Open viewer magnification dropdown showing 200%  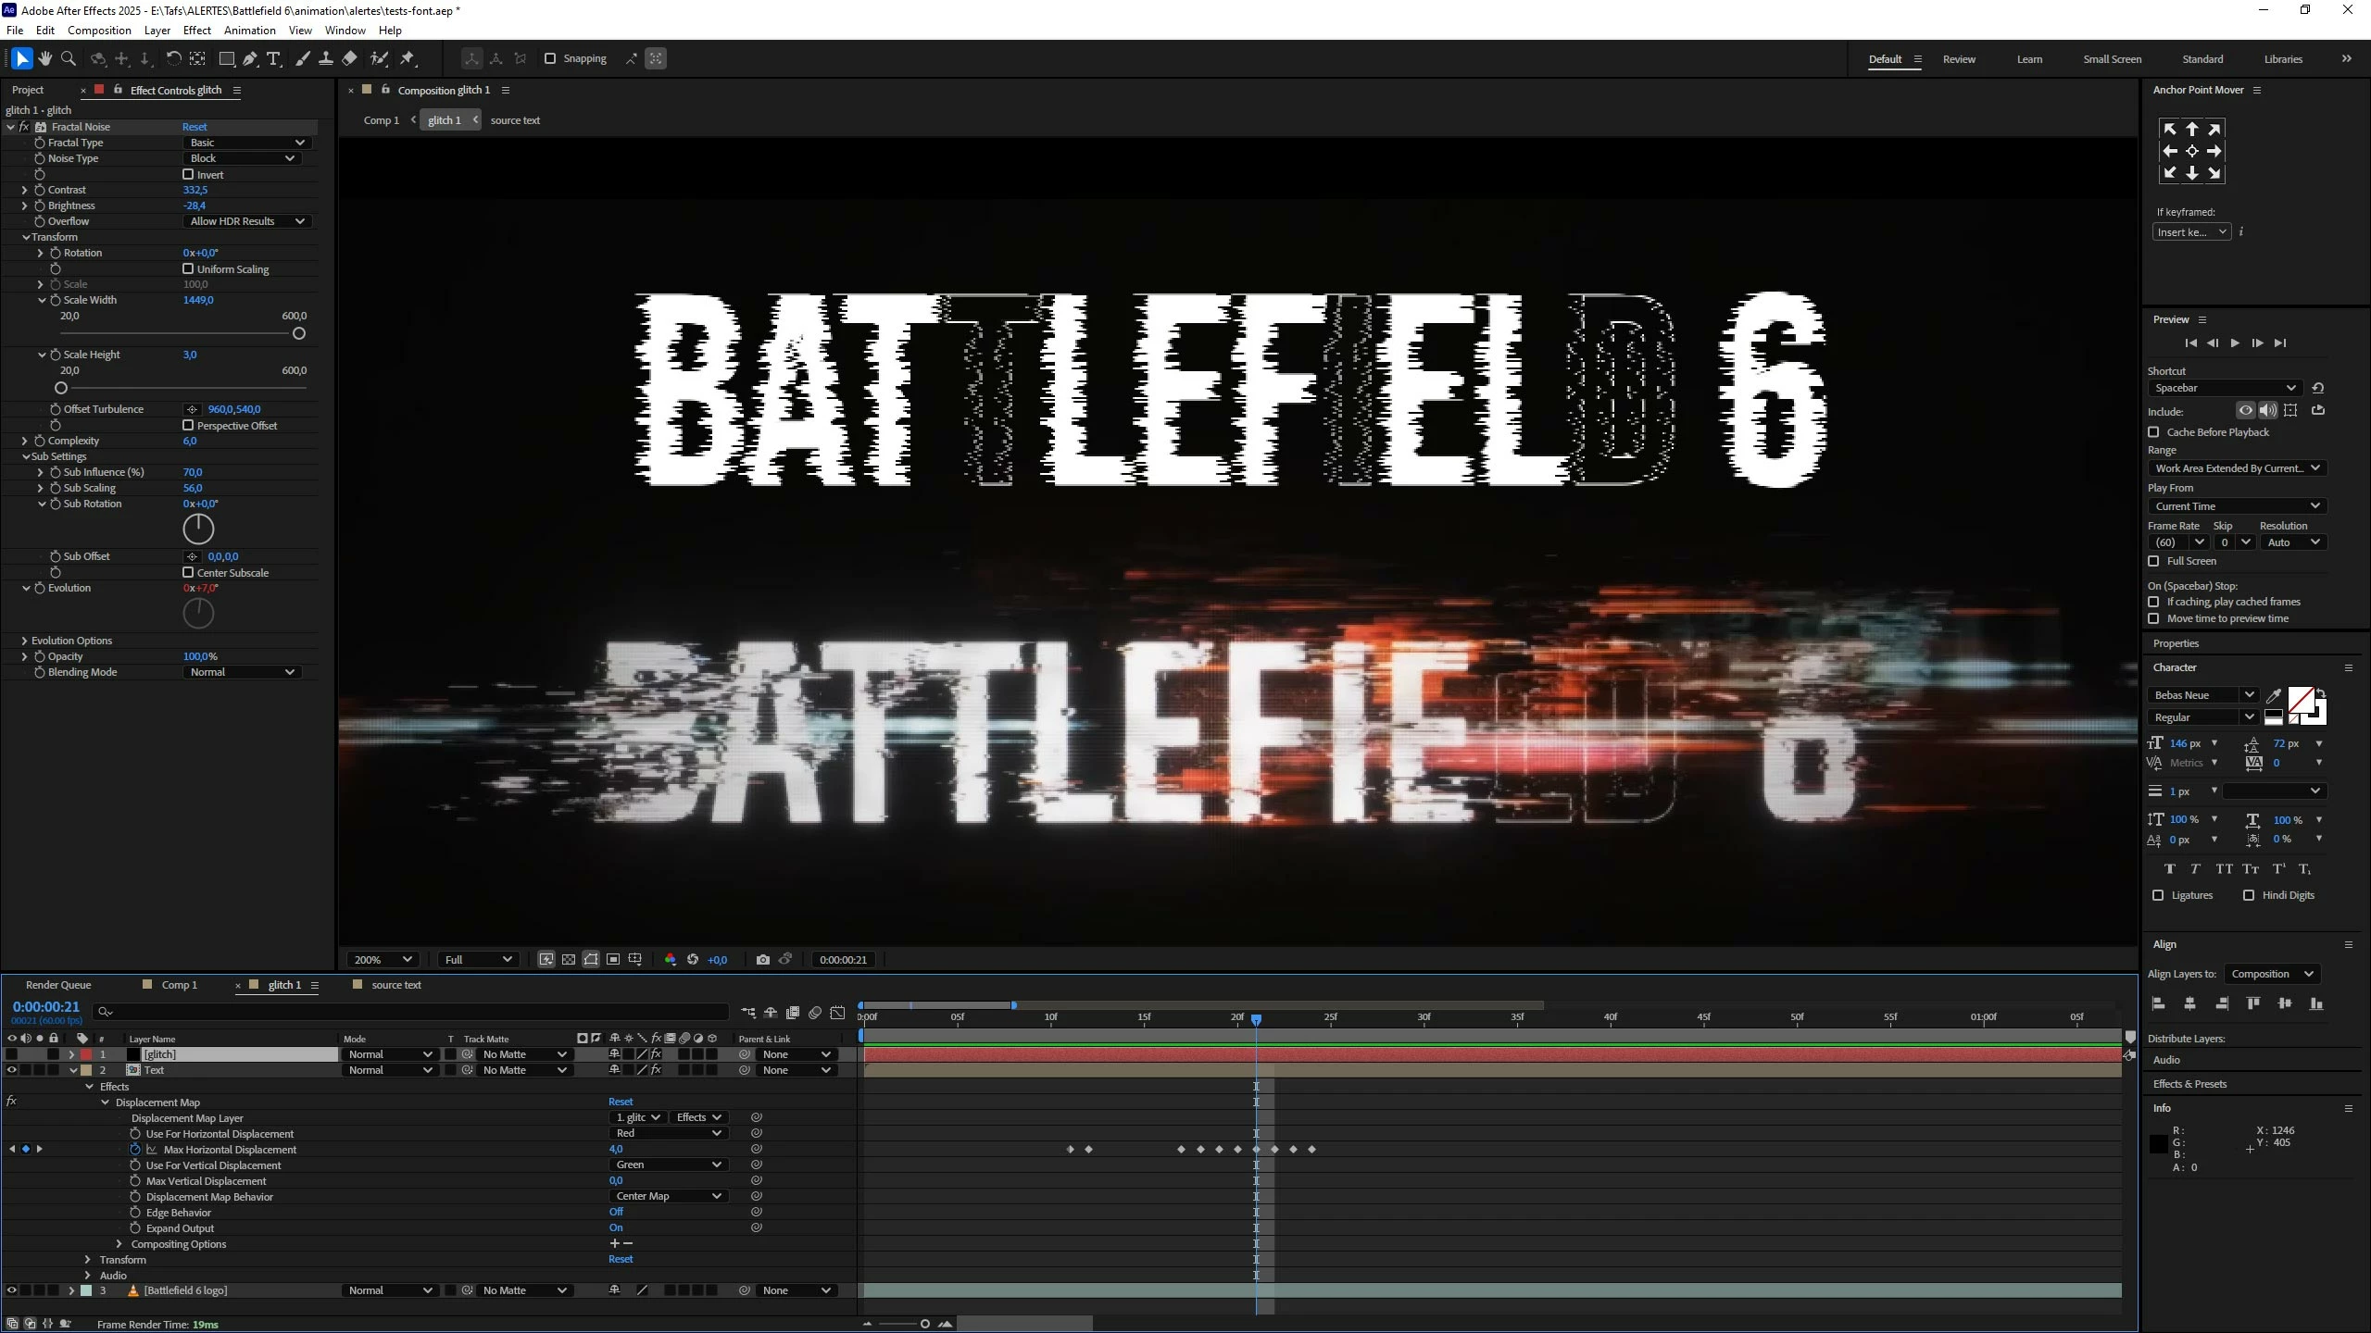pyautogui.click(x=381, y=960)
